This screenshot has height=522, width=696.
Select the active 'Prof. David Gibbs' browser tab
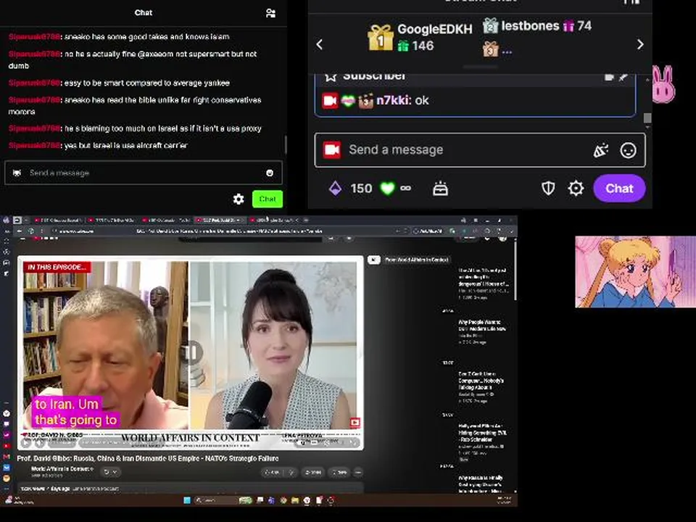pyautogui.click(x=219, y=220)
